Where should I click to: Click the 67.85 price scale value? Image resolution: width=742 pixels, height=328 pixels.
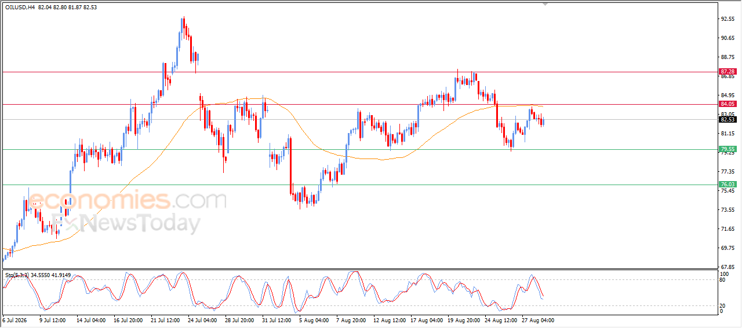(x=727, y=267)
